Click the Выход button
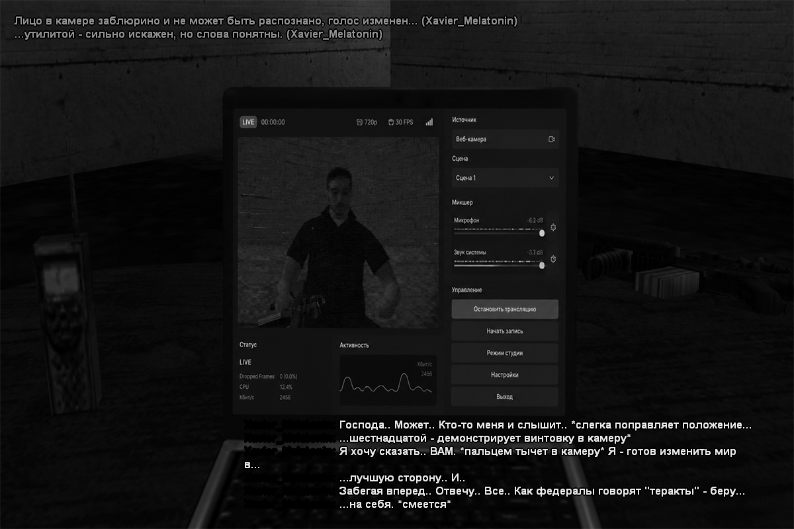 (505, 397)
